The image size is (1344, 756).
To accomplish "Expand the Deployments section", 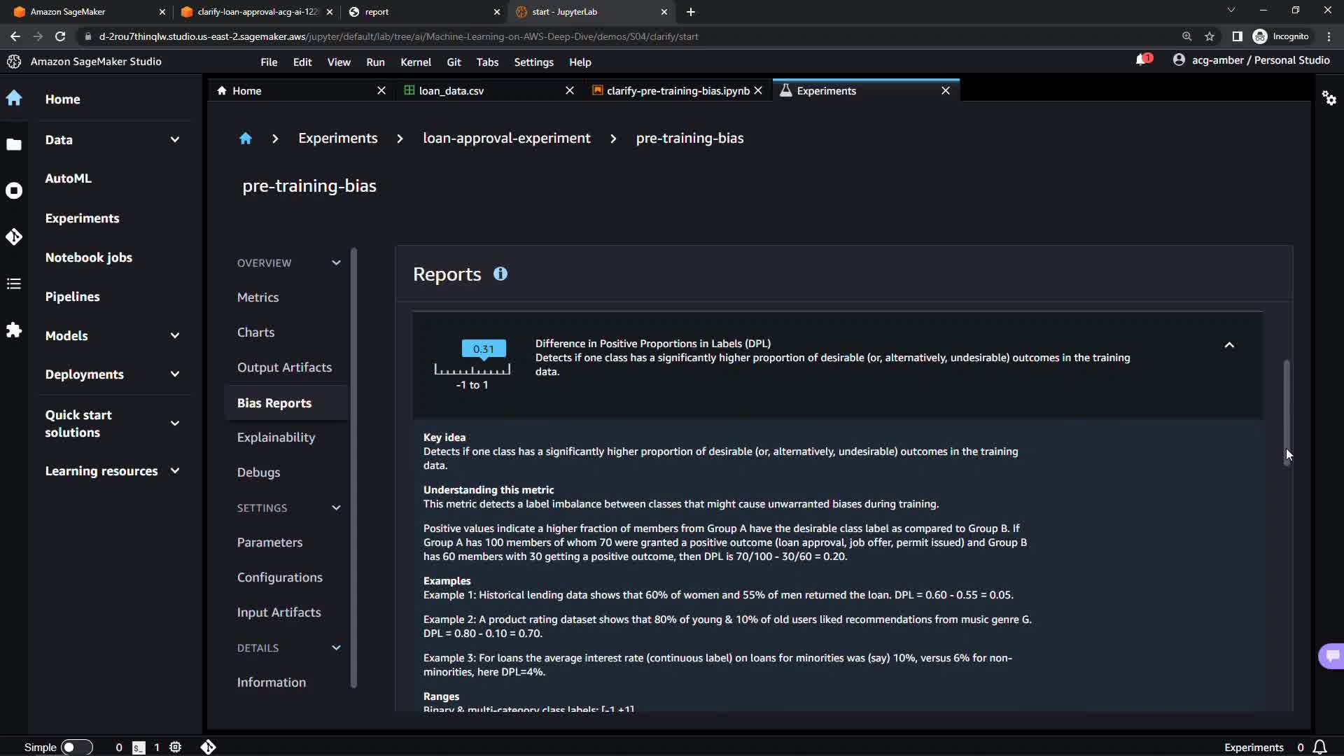I will coord(174,374).
